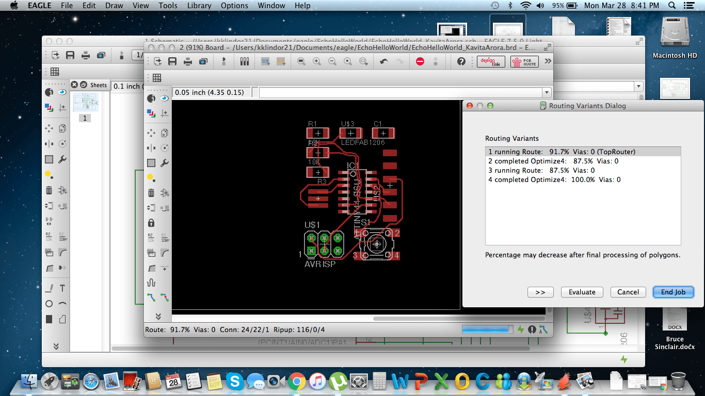This screenshot has width=705, height=396.
Task: Click the Print icon in the Board toolbar
Action: pos(188,61)
